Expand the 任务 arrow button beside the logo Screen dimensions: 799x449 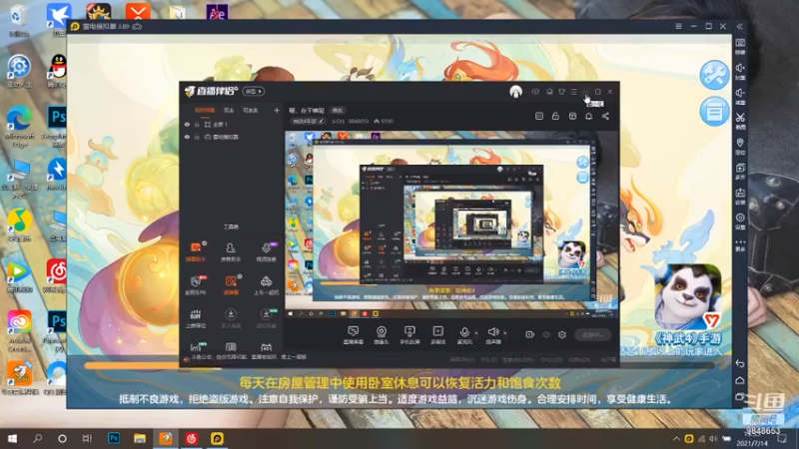pos(254,92)
